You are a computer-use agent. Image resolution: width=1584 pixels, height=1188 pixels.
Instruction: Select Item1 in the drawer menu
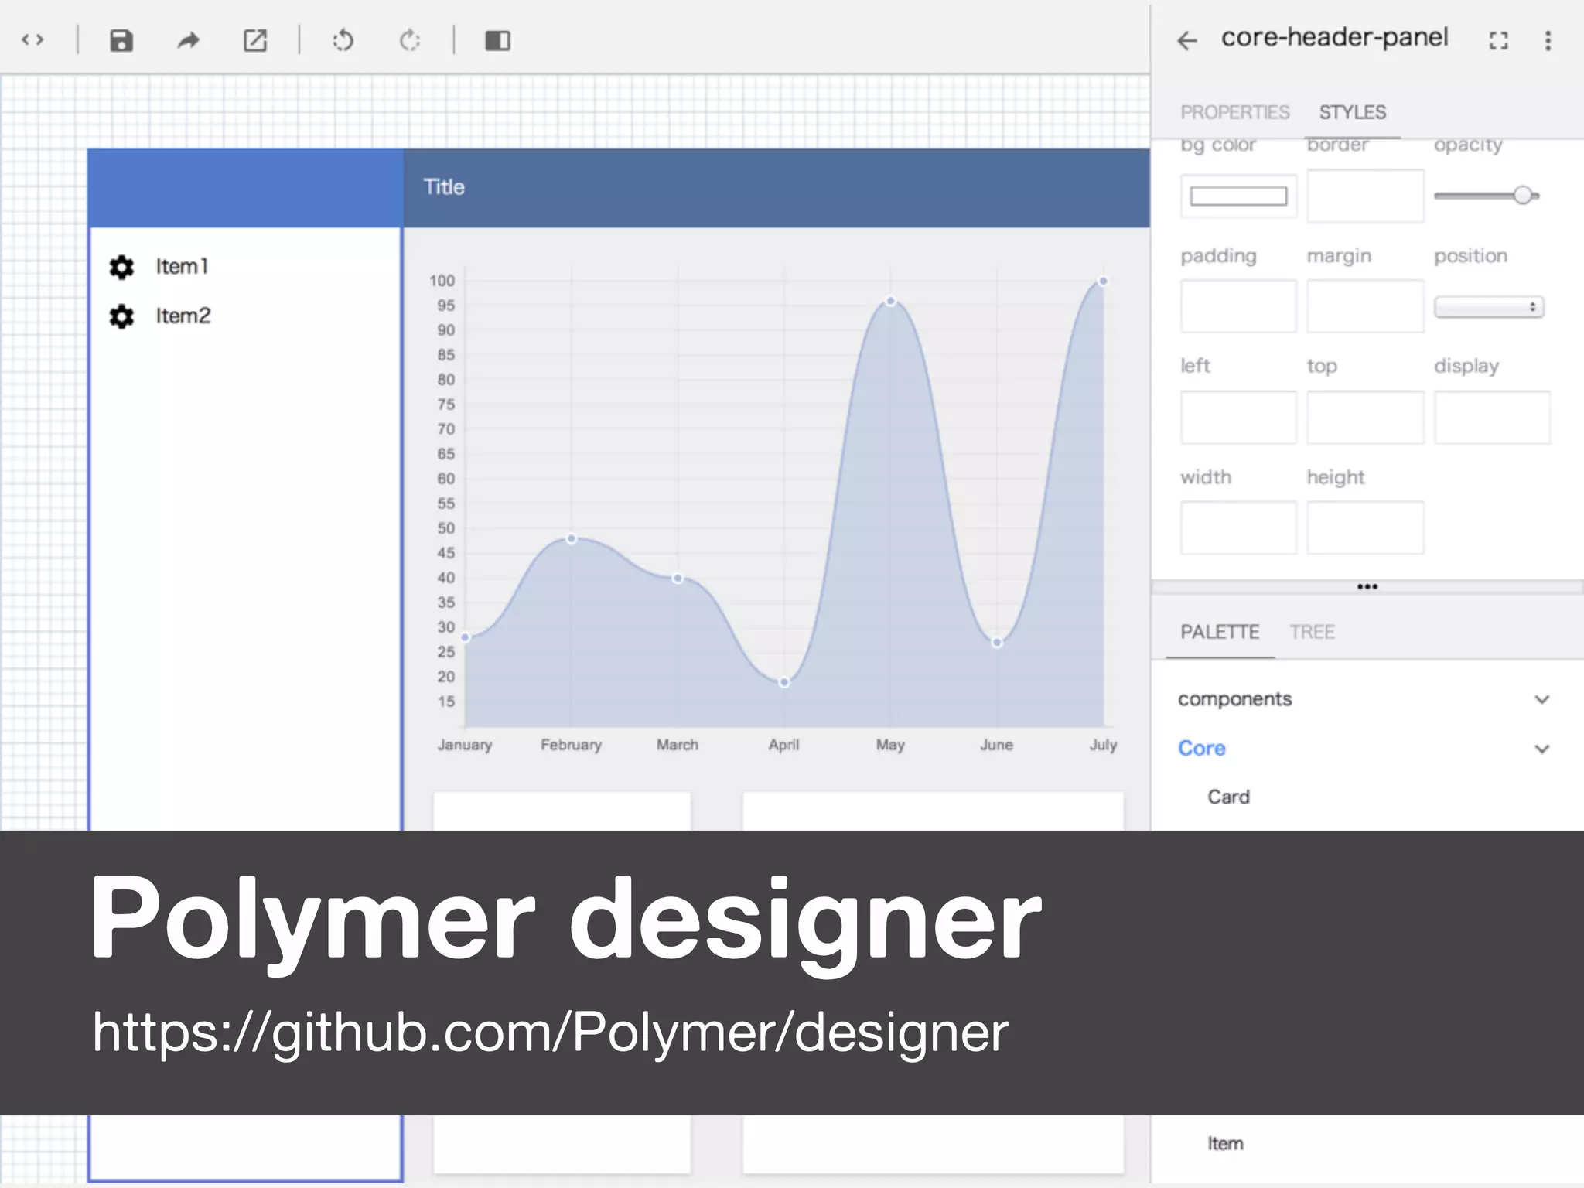tap(182, 267)
